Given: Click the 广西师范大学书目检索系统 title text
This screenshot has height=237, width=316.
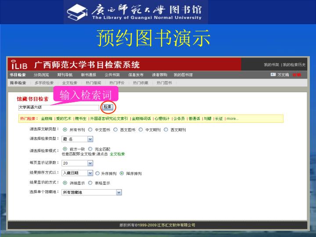Looking at the screenshot, I should tap(87, 65).
